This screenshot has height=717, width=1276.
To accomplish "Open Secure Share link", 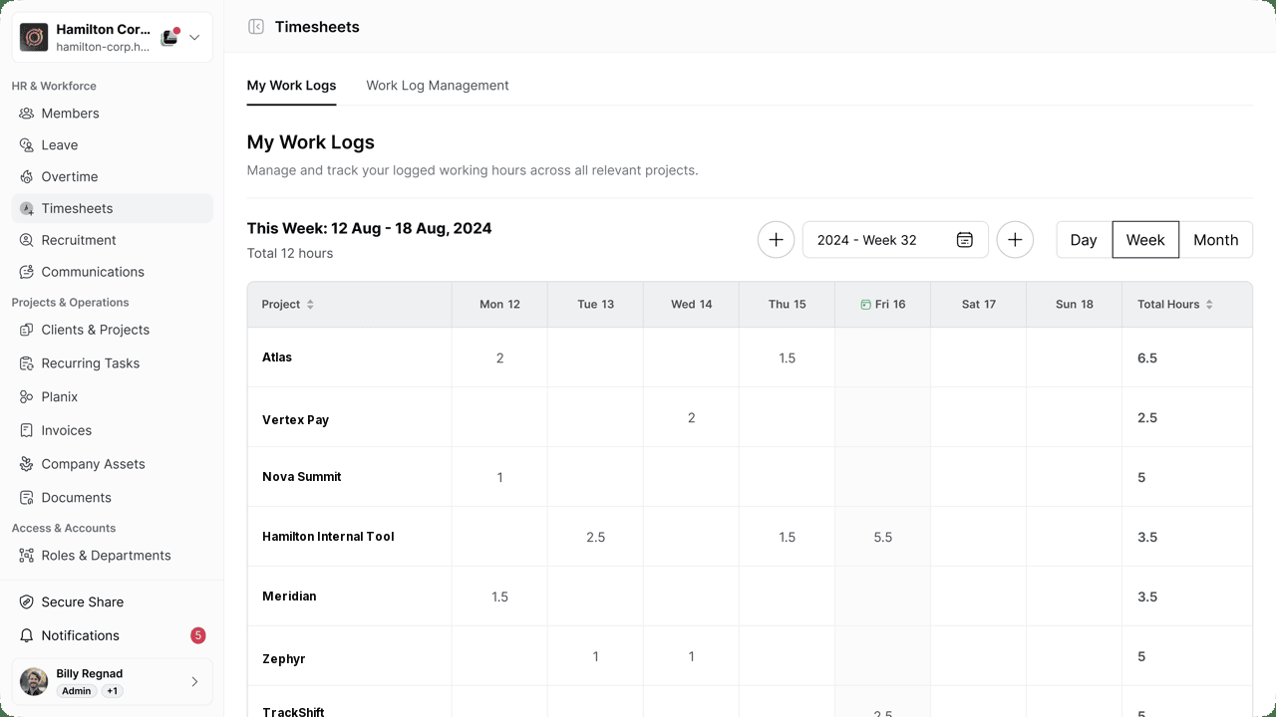I will click(113, 602).
